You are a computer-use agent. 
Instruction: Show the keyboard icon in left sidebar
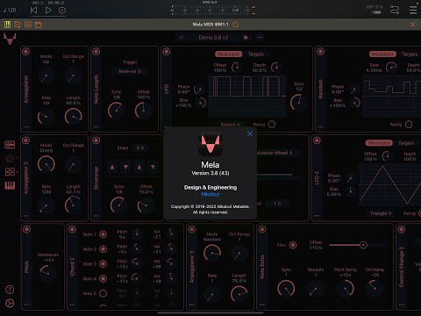point(10,185)
